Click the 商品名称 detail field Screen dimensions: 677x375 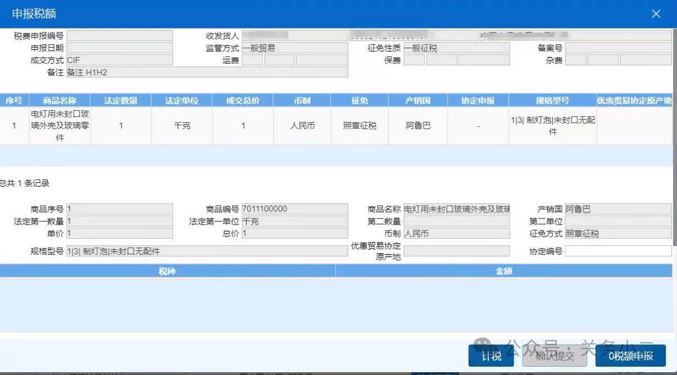point(457,209)
